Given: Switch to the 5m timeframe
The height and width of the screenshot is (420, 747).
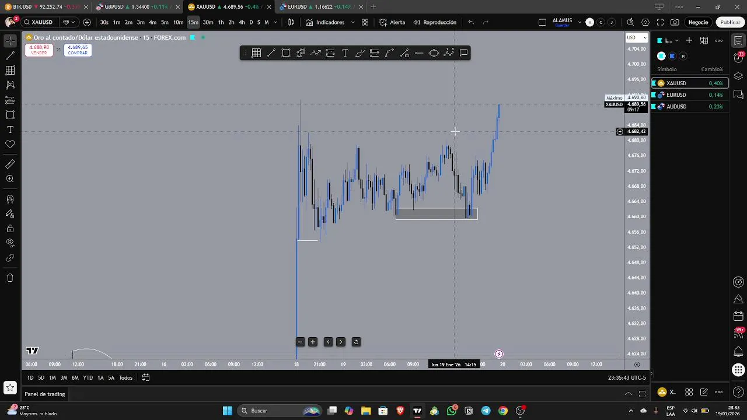Looking at the screenshot, I should coord(165,22).
